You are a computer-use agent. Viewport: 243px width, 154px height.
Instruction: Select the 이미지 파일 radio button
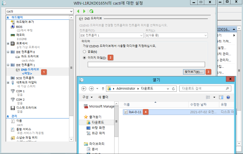(85, 57)
